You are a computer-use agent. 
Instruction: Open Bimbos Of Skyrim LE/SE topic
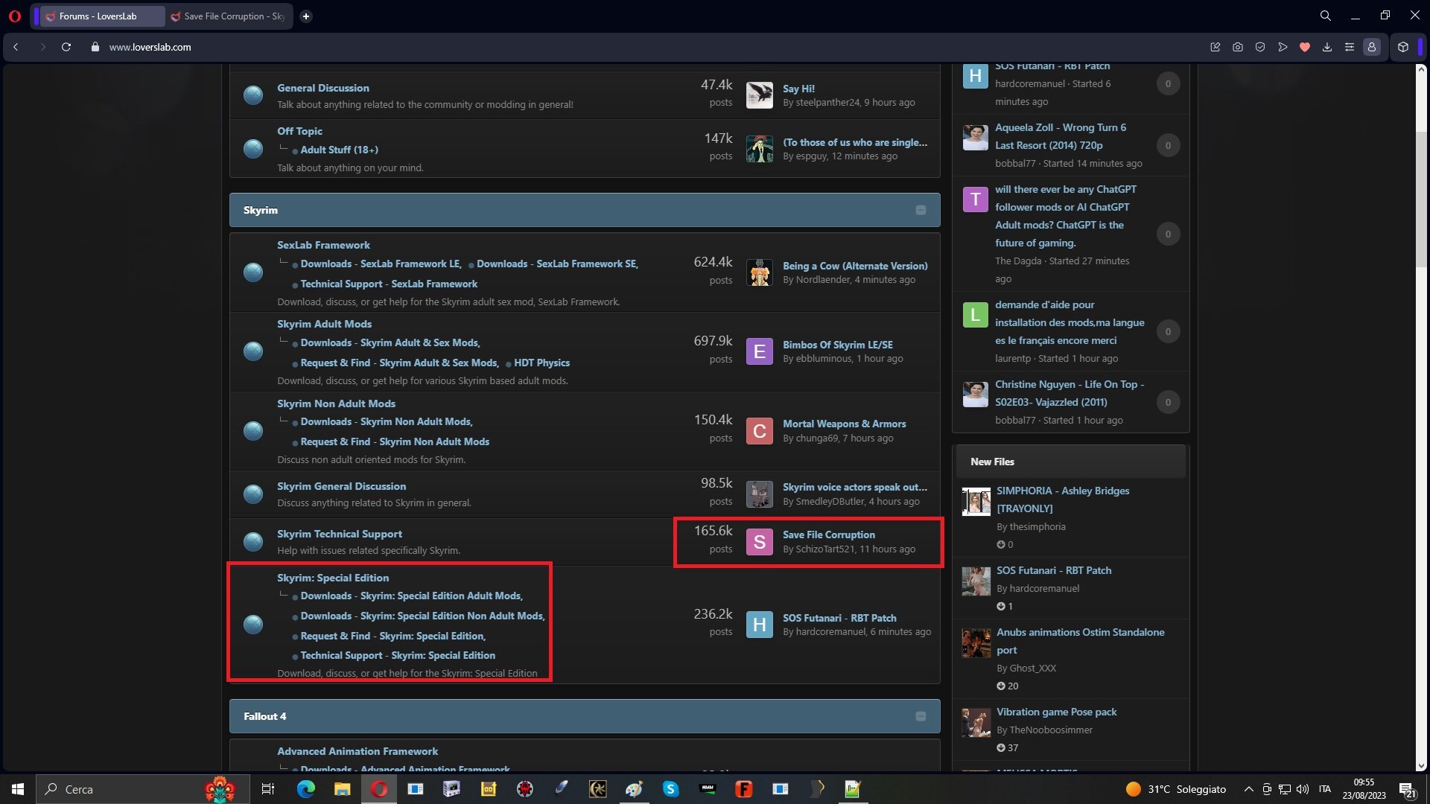(837, 345)
